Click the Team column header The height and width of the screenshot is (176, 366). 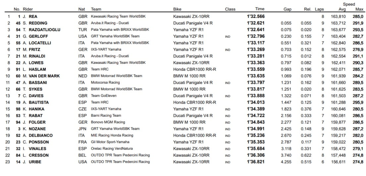pos(96,9)
